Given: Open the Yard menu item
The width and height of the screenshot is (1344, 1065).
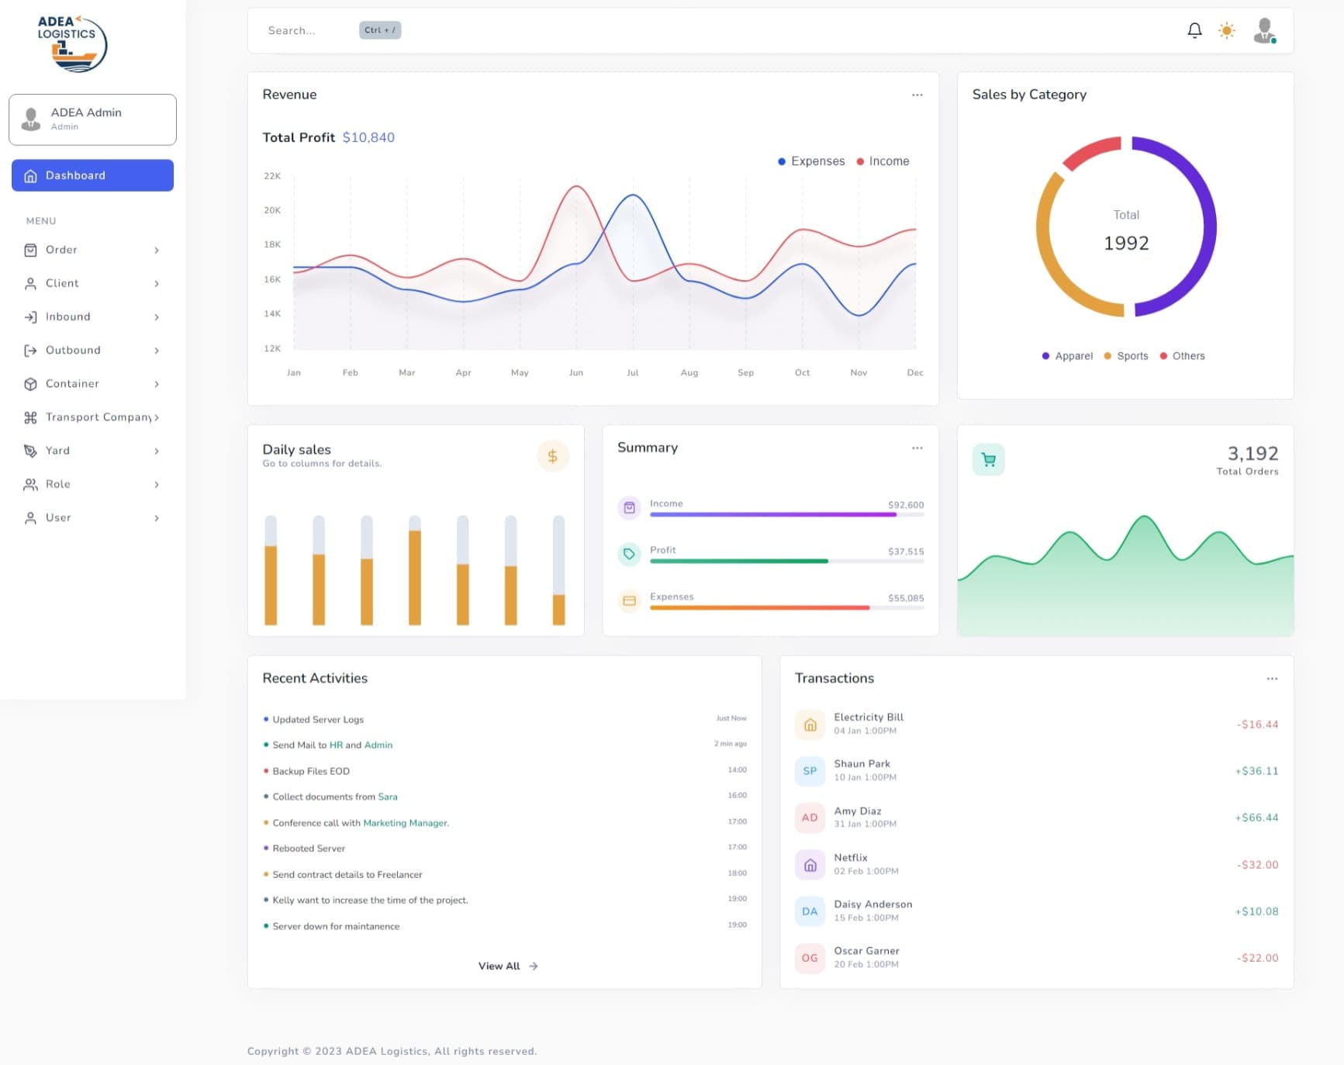Looking at the screenshot, I should [92, 451].
